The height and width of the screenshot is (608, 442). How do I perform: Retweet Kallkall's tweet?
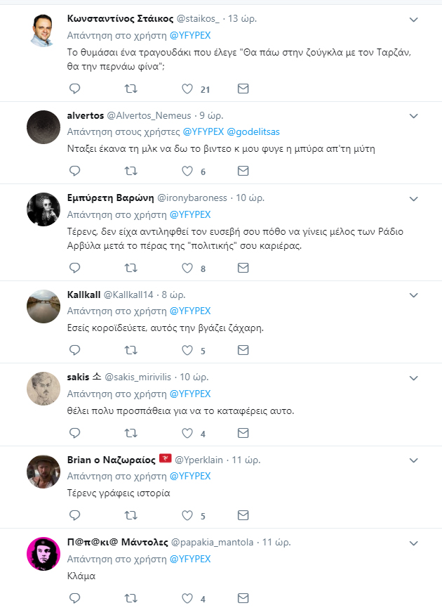click(130, 350)
